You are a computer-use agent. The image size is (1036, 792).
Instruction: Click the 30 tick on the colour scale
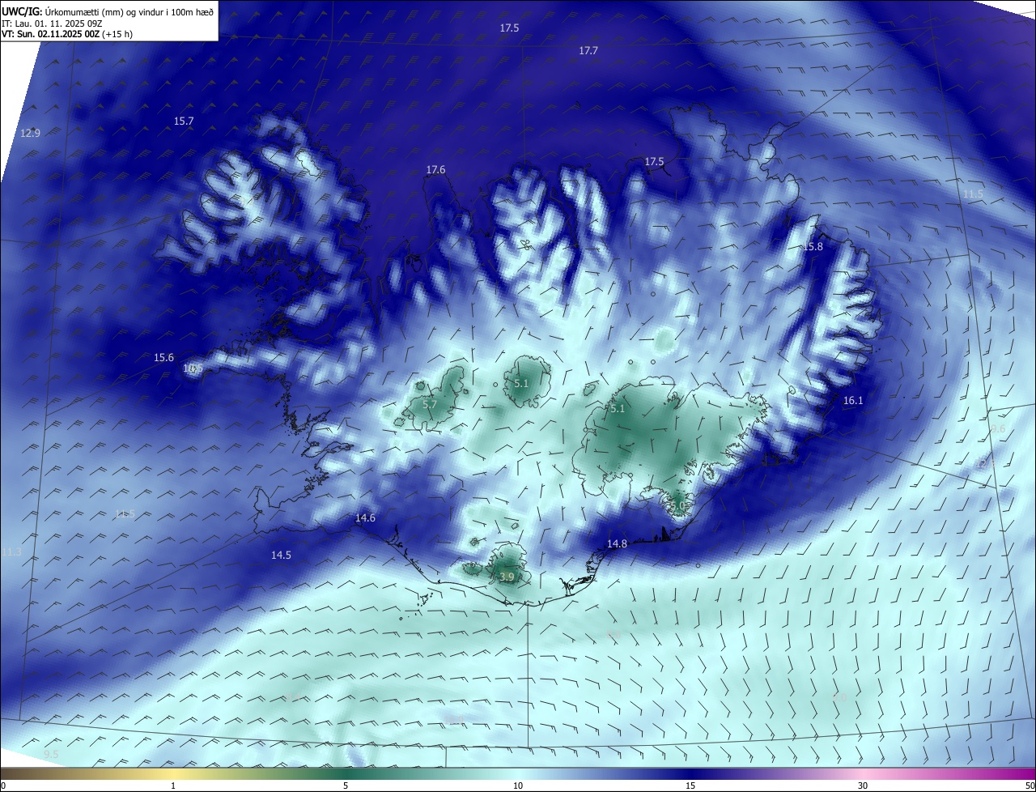pyautogui.click(x=863, y=786)
